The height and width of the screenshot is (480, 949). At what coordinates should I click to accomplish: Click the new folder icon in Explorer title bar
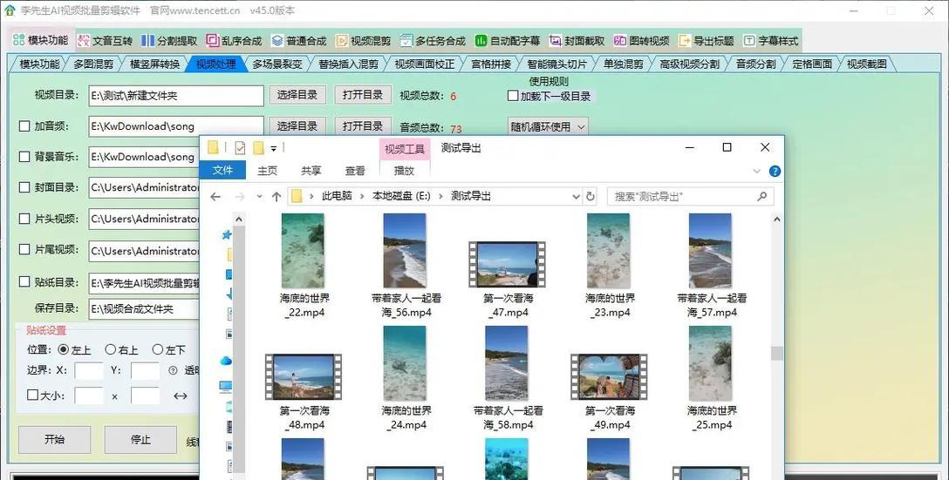click(x=259, y=147)
